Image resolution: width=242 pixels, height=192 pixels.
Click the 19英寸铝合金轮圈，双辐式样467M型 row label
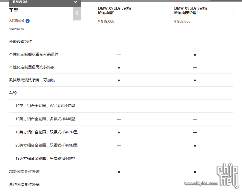point(47,132)
